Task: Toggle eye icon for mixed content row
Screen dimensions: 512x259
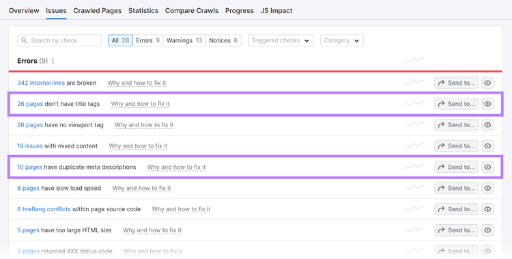Action: (487, 146)
